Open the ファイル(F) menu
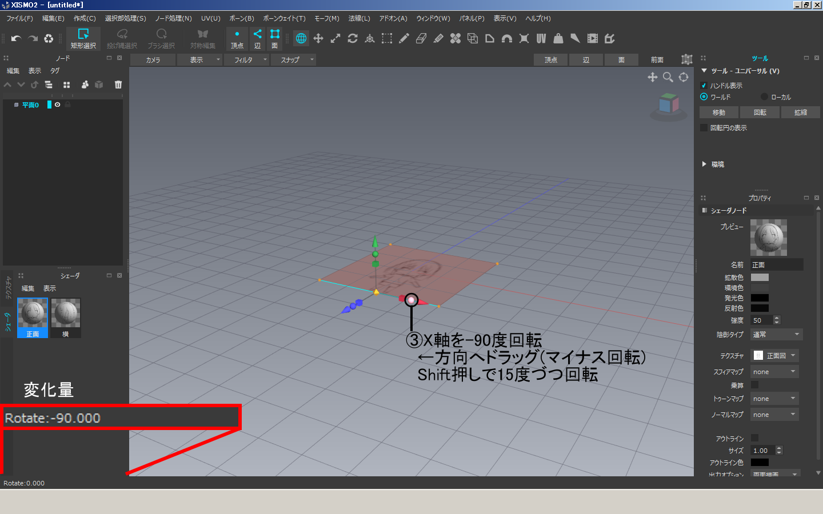Viewport: 823px width, 514px height. tap(20, 18)
